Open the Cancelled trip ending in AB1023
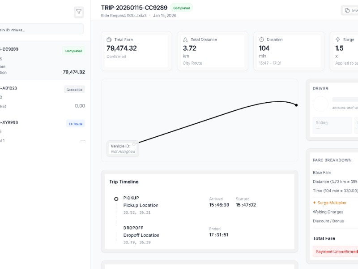The image size is (358, 269). [x=42, y=97]
